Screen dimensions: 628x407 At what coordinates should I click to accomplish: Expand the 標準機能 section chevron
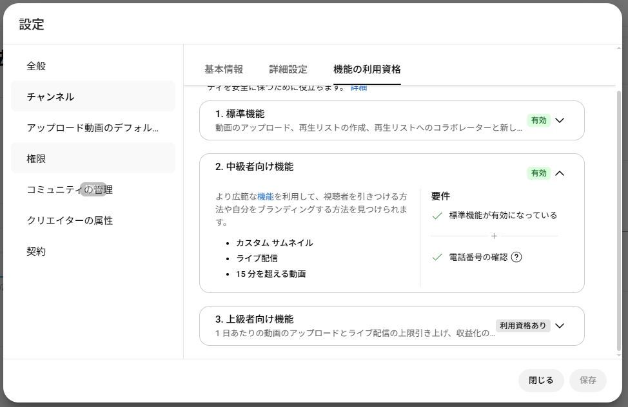(560, 120)
